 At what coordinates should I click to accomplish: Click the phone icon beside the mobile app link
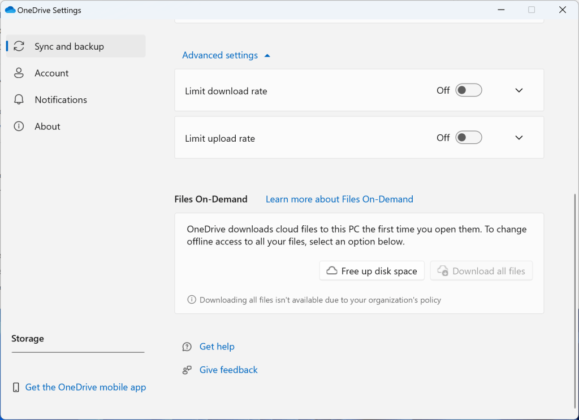point(15,387)
